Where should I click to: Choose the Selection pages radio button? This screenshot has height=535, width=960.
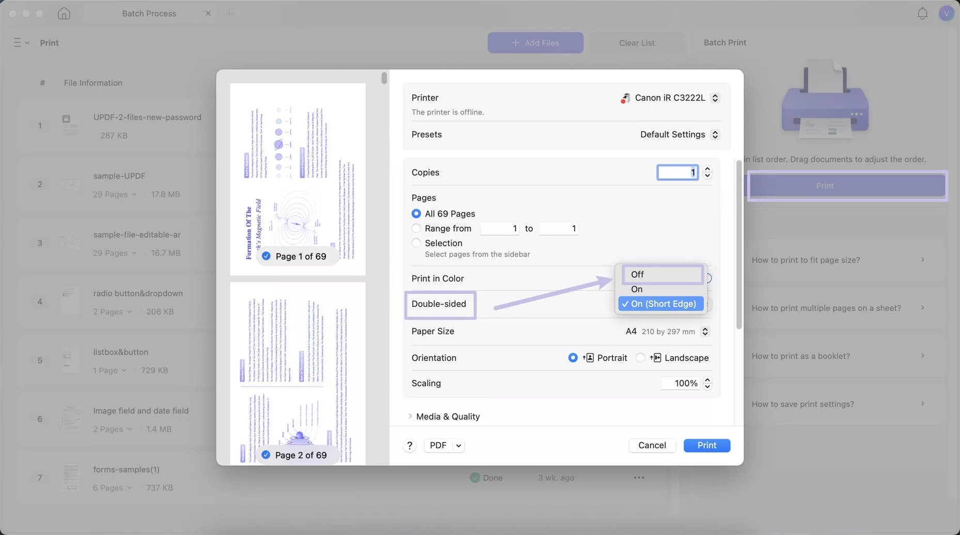coord(416,243)
